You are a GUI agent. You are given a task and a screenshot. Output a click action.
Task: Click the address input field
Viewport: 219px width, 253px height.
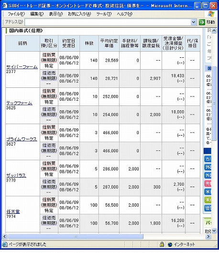[x=108, y=22]
